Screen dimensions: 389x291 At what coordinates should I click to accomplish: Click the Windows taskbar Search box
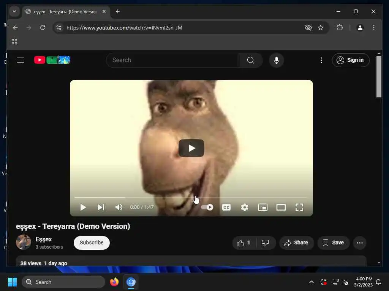tap(63, 282)
